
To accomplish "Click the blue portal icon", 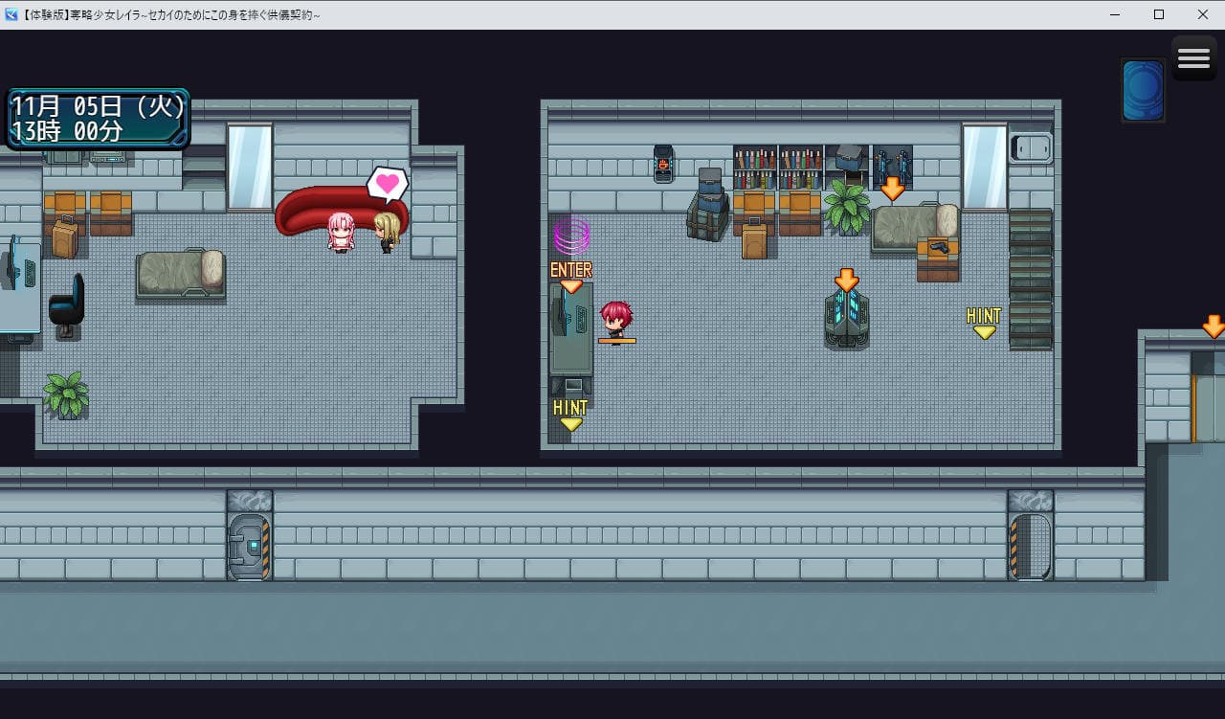I will click(x=1143, y=91).
